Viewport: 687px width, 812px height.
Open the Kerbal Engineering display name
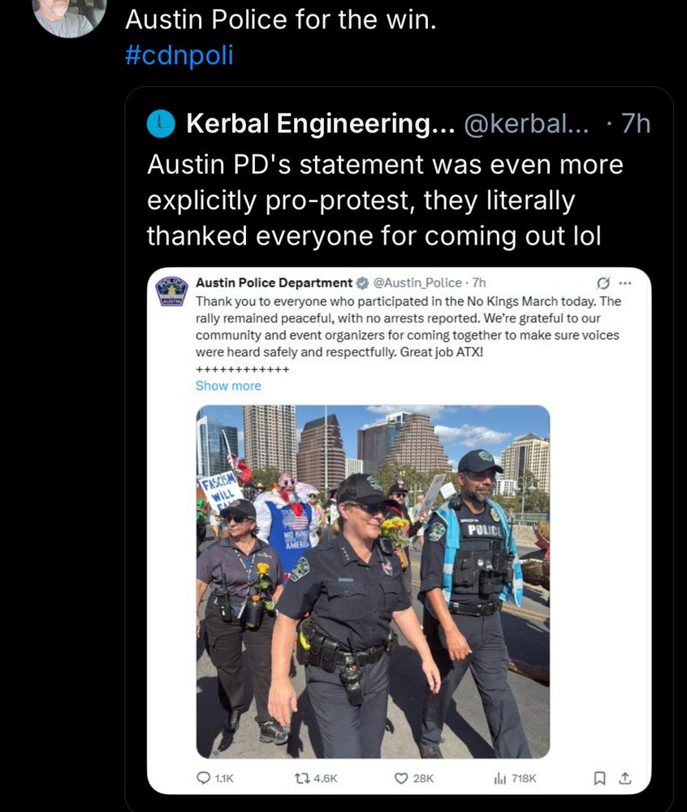click(x=321, y=123)
